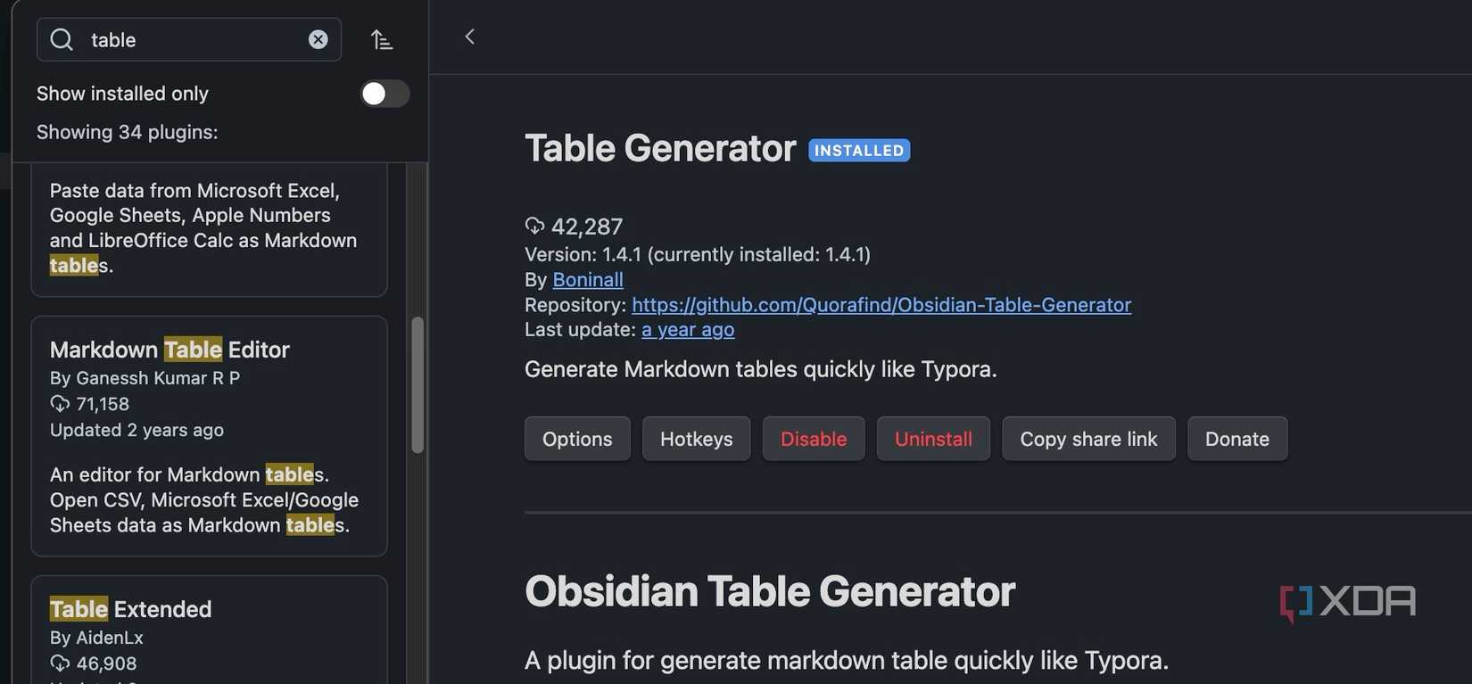This screenshot has height=684, width=1472.
Task: Click the Donate button
Action: [x=1237, y=438]
